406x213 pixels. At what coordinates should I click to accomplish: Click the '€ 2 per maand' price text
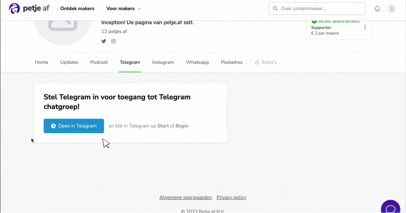tap(325, 33)
